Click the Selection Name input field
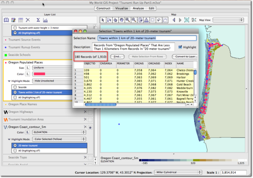 coord(147,38)
